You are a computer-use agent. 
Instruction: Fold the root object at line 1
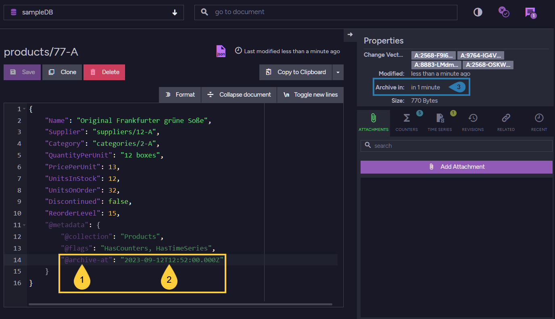pos(24,109)
